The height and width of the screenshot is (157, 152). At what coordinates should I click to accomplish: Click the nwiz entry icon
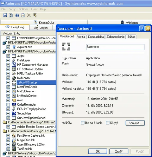click(x=14, y=100)
